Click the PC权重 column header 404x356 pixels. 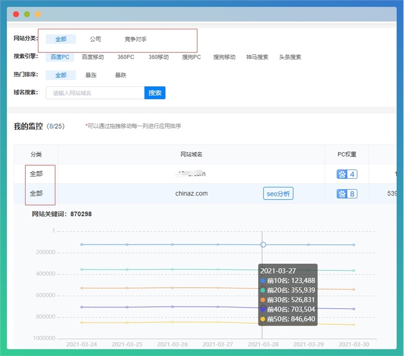pos(347,154)
